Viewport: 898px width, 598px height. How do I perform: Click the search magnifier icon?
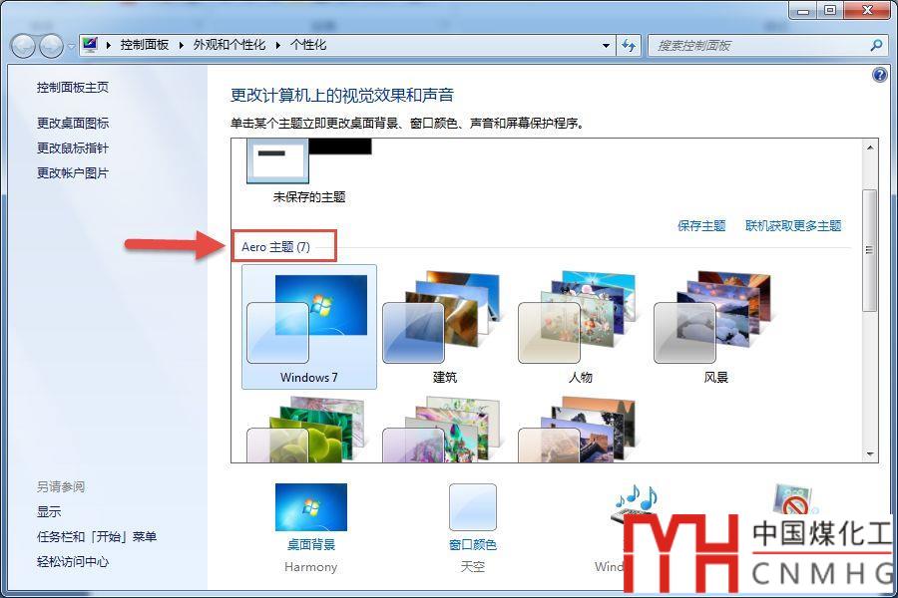(x=876, y=45)
